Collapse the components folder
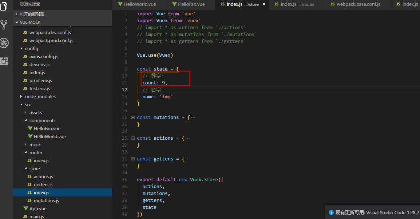This screenshot has height=219, width=420. 26,121
